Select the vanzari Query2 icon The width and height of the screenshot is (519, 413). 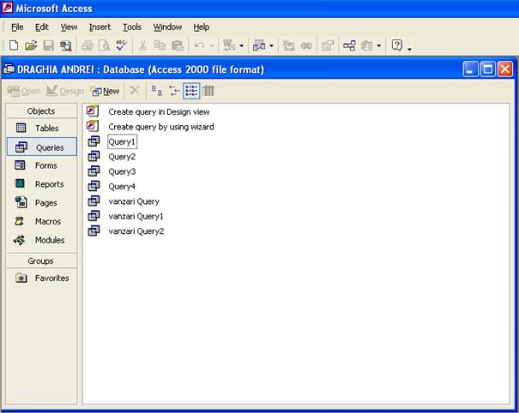(x=94, y=231)
